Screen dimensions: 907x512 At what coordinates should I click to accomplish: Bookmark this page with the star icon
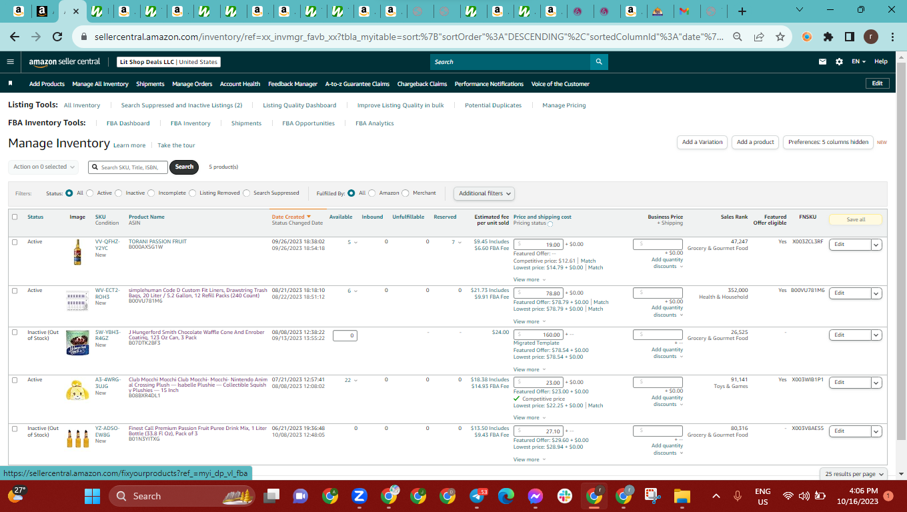click(780, 37)
